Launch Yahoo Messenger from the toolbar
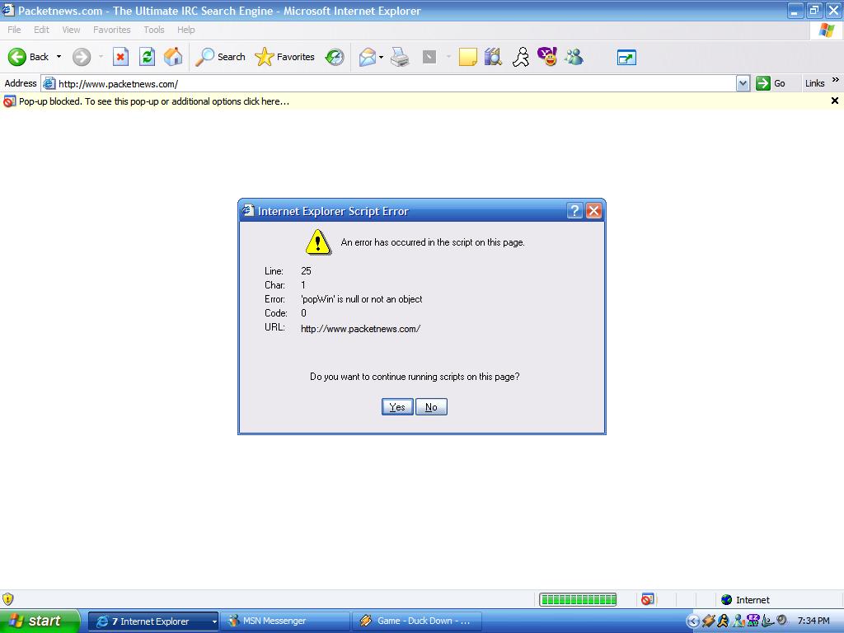The width and height of the screenshot is (844, 633). (546, 57)
